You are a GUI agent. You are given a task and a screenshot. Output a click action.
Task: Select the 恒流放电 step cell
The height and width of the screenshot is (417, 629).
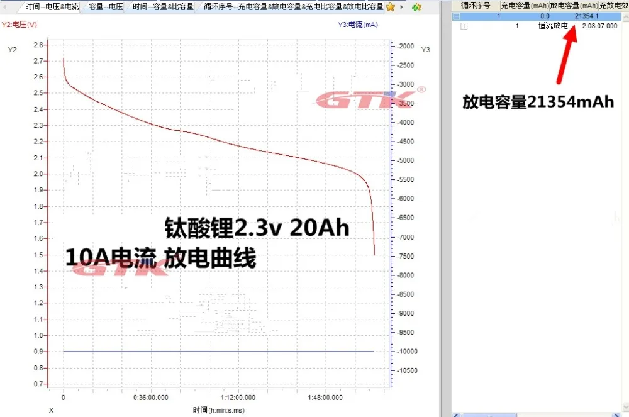(553, 26)
